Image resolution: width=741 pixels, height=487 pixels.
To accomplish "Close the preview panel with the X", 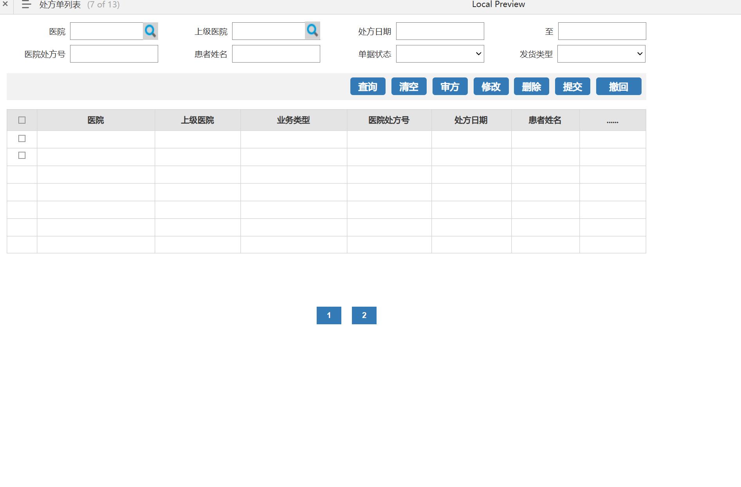I will pos(5,4).
